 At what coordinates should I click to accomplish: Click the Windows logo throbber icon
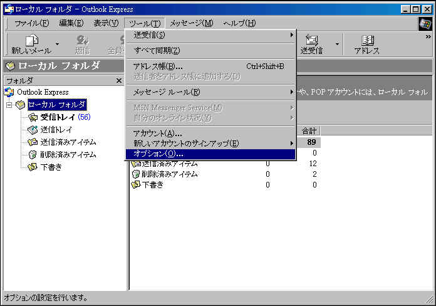425,24
